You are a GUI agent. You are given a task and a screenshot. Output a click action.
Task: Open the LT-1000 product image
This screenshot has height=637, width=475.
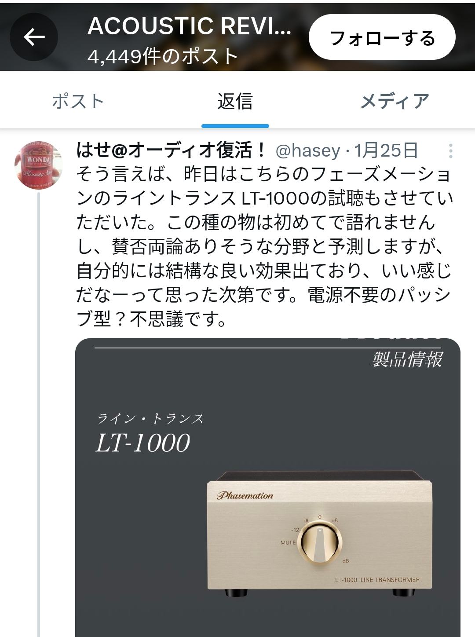point(268,487)
